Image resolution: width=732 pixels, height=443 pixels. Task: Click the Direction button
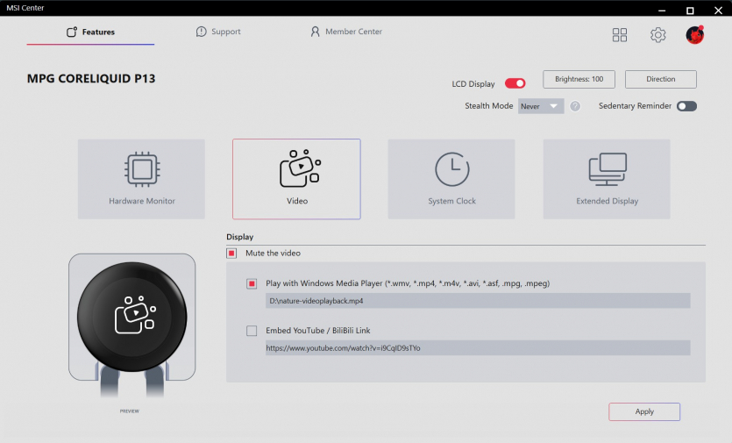tap(661, 79)
